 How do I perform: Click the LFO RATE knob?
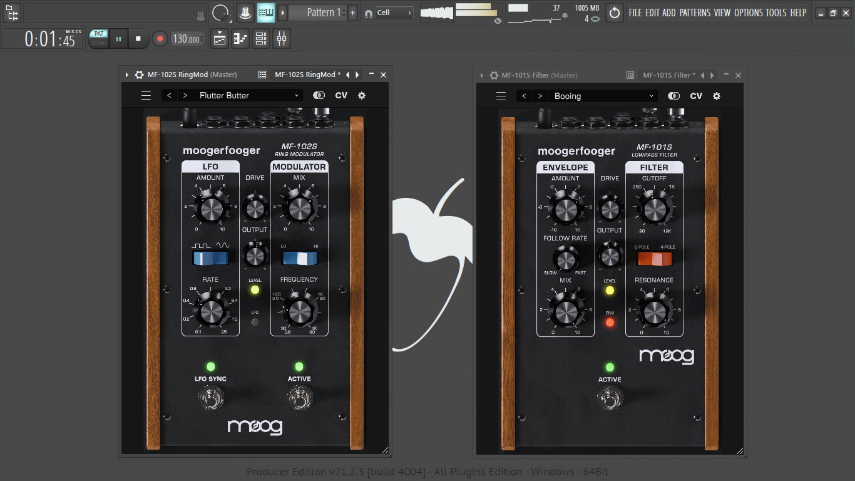(210, 309)
